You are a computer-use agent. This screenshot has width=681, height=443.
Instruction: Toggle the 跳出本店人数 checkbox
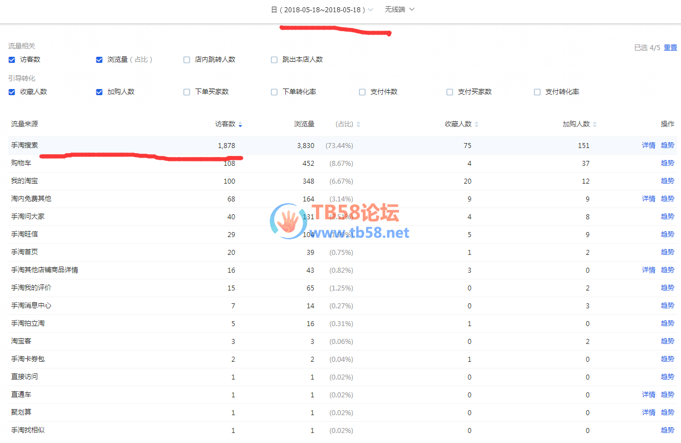click(x=274, y=60)
